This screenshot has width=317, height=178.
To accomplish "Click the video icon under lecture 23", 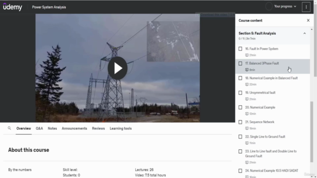I will click(247, 162).
